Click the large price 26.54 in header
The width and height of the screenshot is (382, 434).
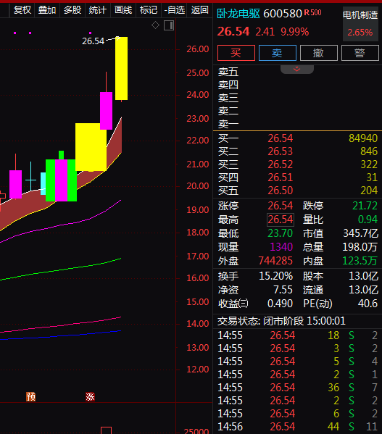(x=233, y=31)
